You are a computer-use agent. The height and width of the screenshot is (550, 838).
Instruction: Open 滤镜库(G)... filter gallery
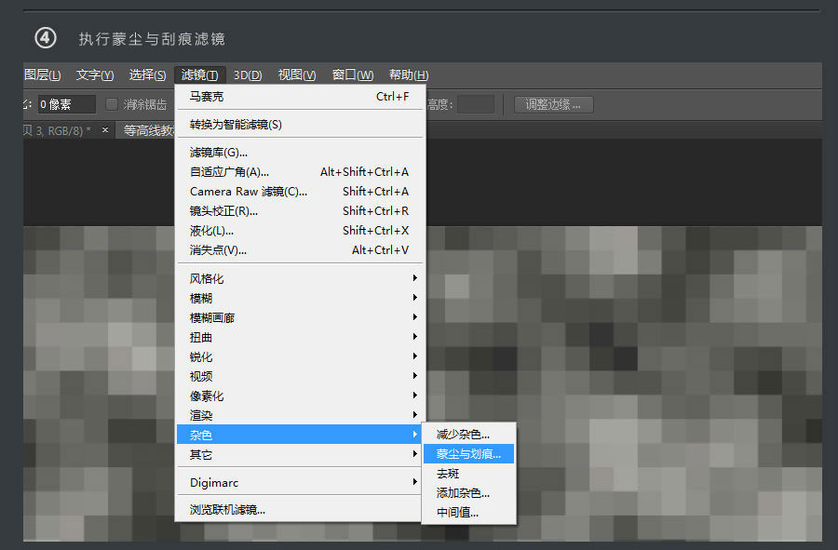(x=299, y=153)
